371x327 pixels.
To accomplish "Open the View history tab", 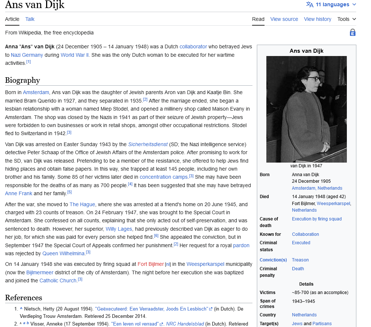I will (318, 19).
